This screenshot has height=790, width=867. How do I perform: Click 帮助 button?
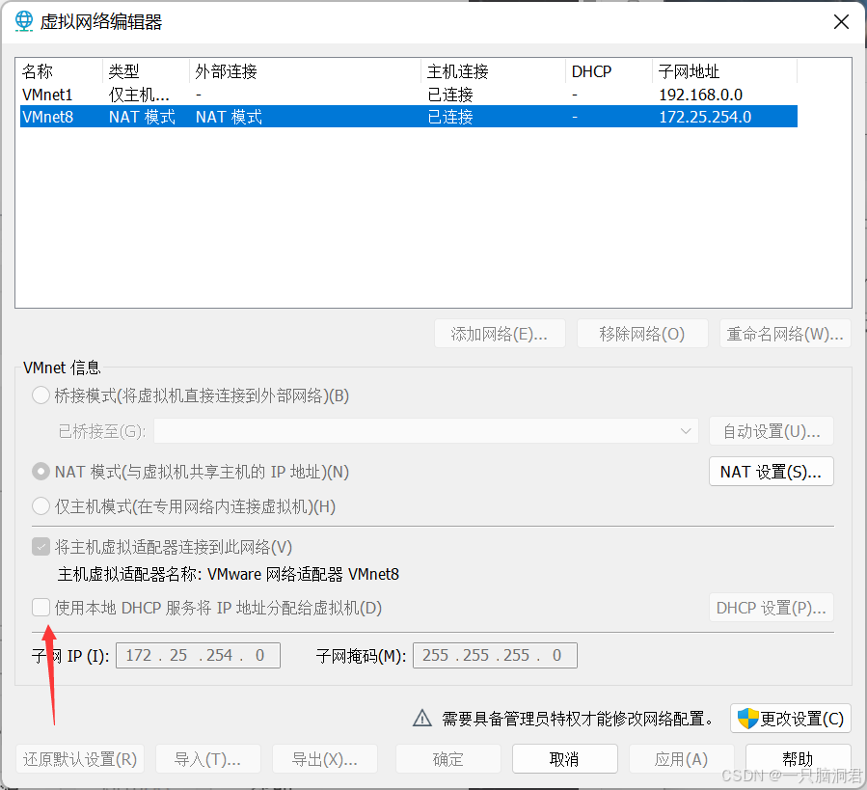pos(798,759)
